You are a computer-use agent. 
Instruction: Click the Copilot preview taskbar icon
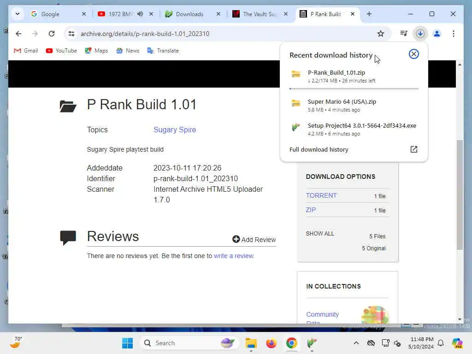pyautogui.click(x=457, y=343)
